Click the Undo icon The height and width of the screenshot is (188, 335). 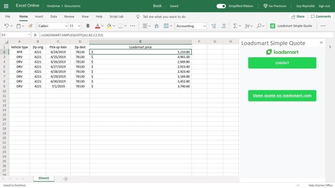point(6,26)
